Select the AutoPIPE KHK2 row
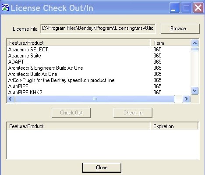Screen dimensions: 205x175 tap(99, 93)
